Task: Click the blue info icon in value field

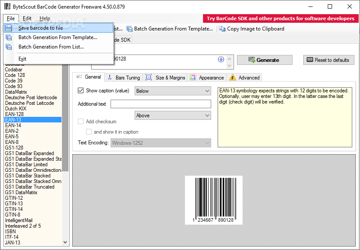Action: coord(221,59)
